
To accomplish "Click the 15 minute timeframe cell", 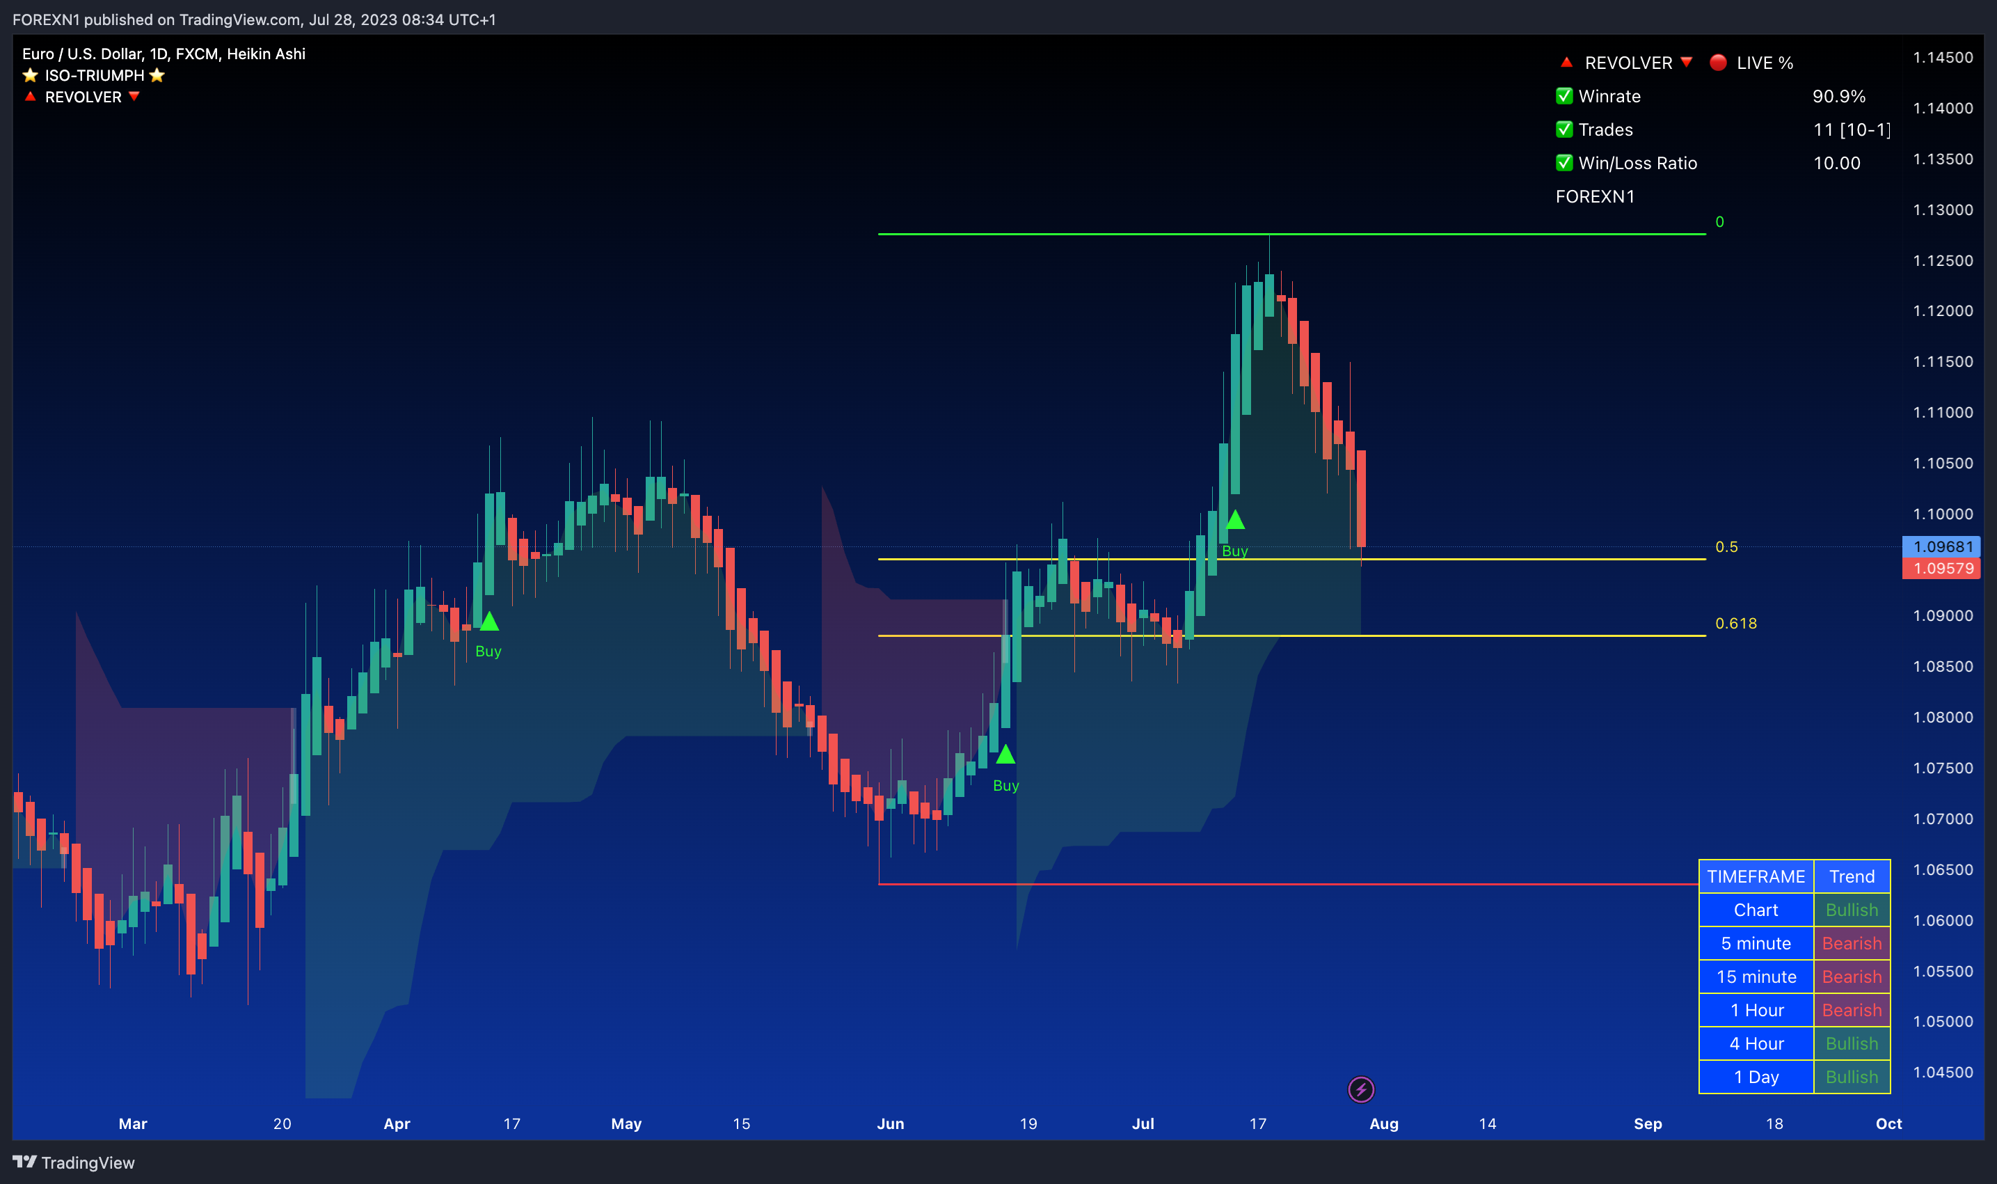I will pyautogui.click(x=1756, y=977).
